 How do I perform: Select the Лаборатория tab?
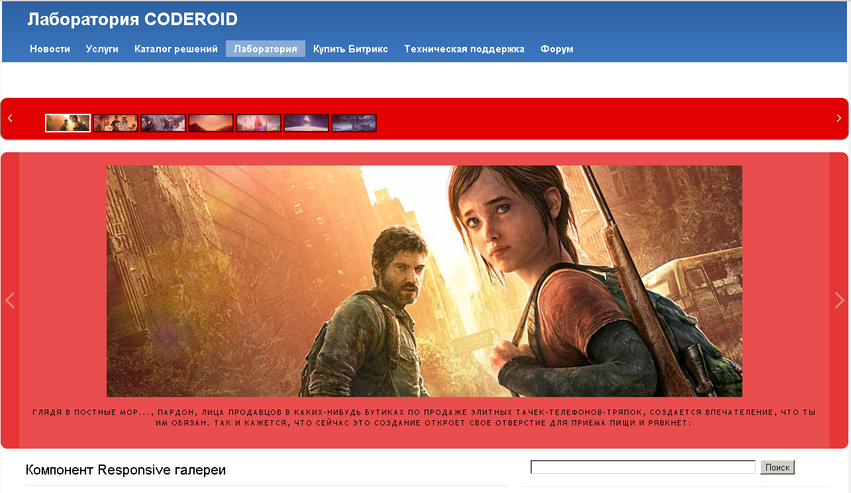tap(265, 49)
